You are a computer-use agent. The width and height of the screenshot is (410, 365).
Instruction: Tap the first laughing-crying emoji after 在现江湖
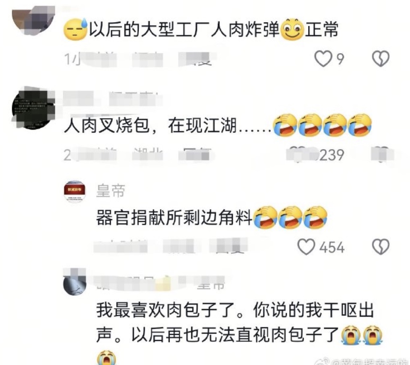(285, 125)
